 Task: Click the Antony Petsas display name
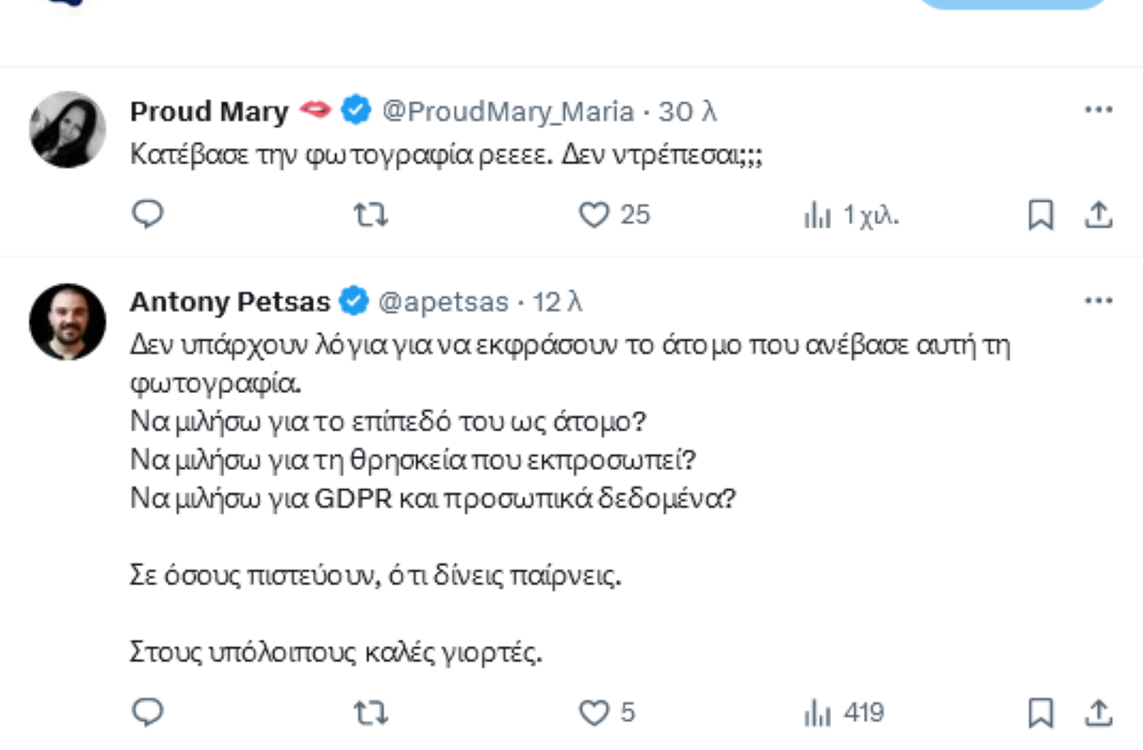[x=229, y=302]
